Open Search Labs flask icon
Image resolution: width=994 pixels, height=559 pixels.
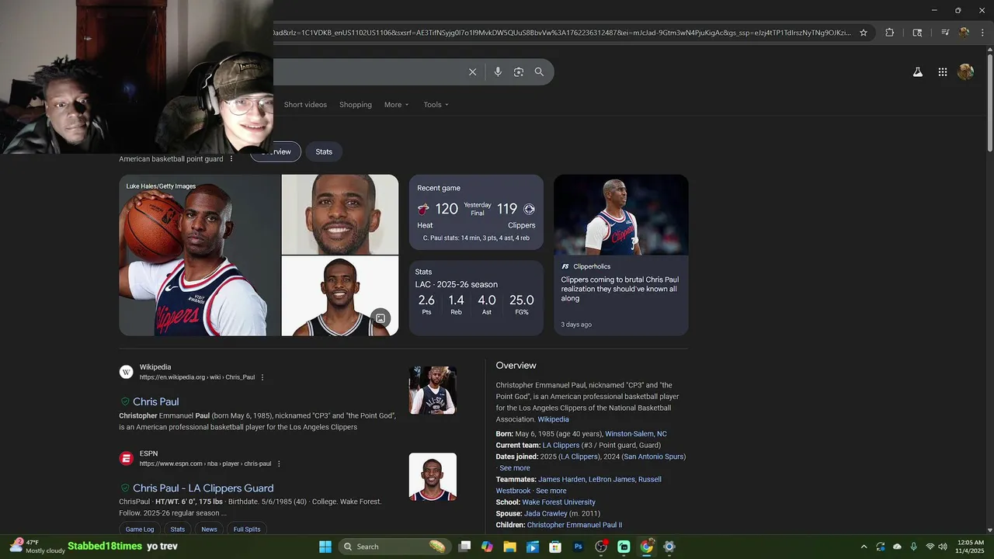point(917,72)
